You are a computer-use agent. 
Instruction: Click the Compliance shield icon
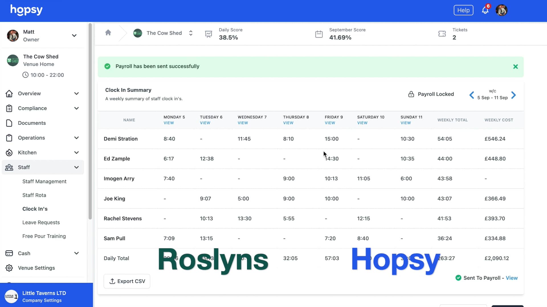[9, 108]
